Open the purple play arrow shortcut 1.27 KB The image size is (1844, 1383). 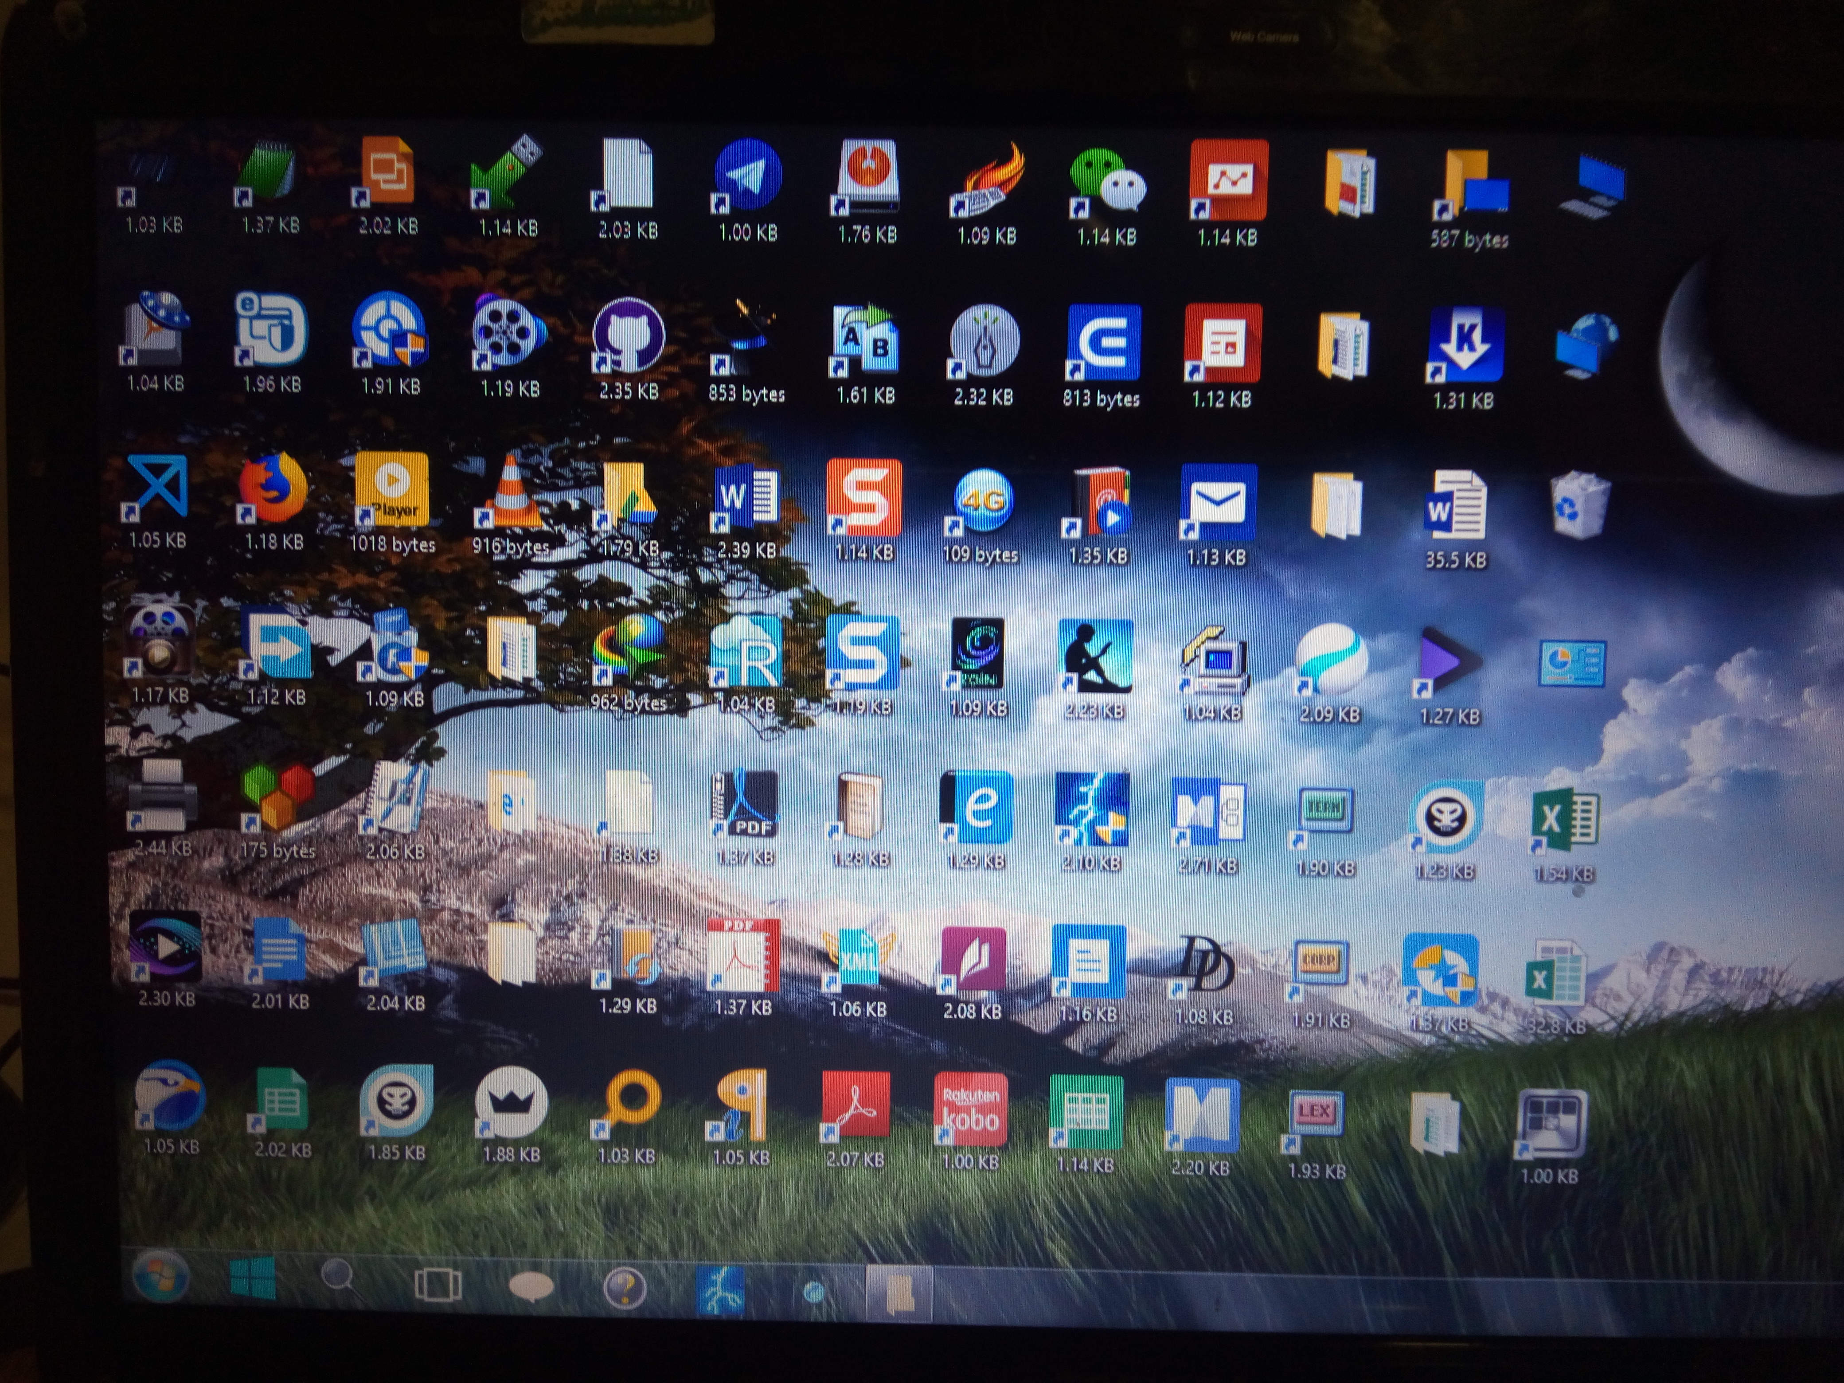pyautogui.click(x=1449, y=662)
